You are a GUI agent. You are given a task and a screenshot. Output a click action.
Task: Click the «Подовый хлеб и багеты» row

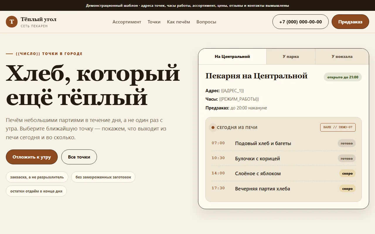point(284,143)
